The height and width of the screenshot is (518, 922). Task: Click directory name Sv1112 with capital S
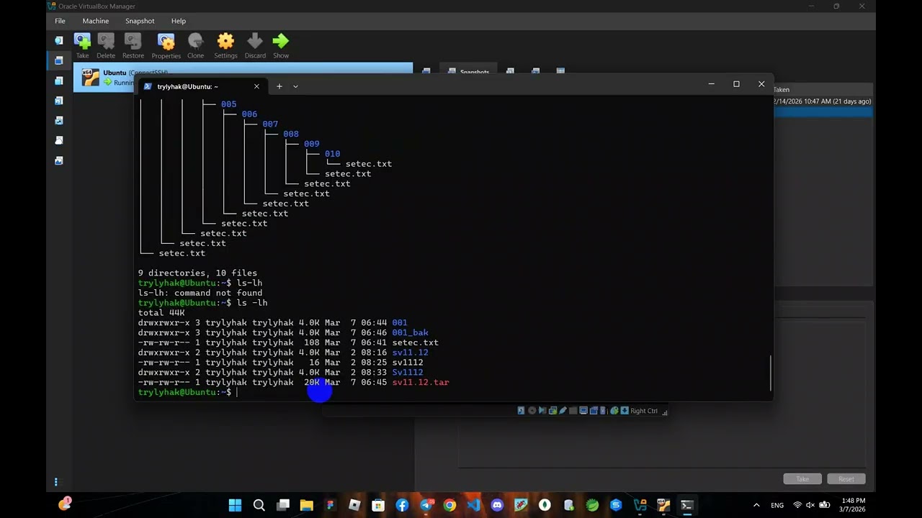408,372
